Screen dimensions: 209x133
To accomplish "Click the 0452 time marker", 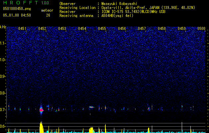I will pos(42,29).
